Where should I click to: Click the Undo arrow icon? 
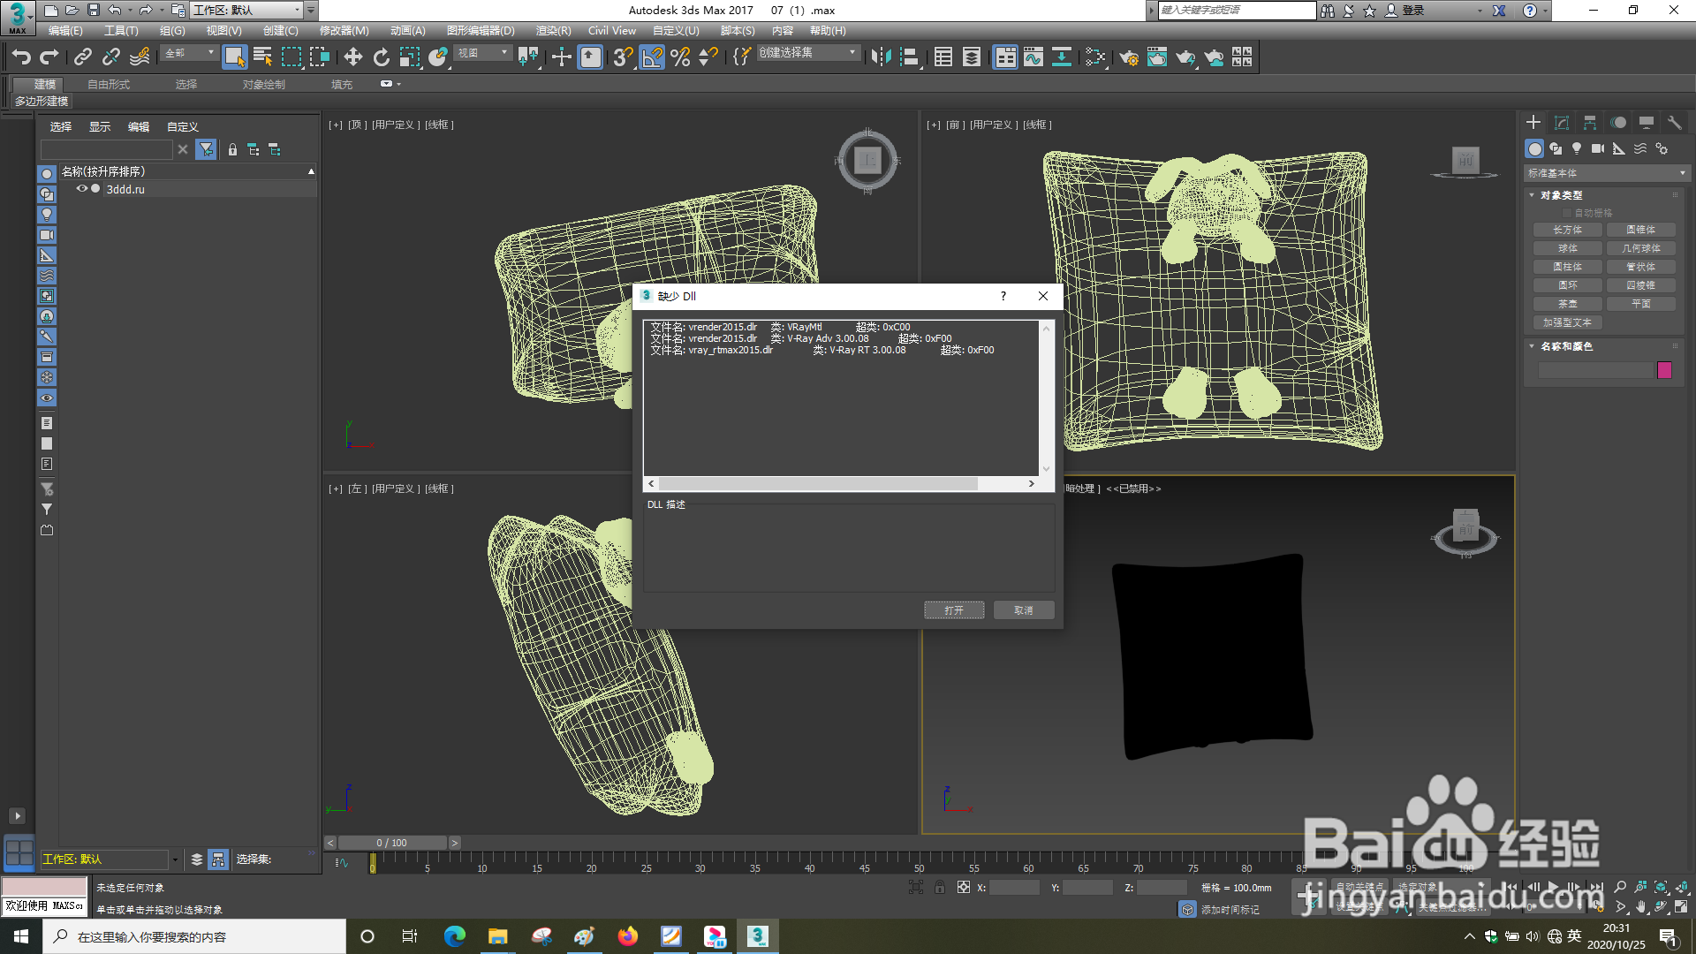click(x=21, y=57)
